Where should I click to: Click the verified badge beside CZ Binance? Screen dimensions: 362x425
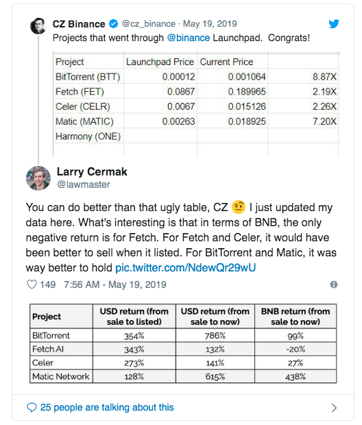(113, 24)
